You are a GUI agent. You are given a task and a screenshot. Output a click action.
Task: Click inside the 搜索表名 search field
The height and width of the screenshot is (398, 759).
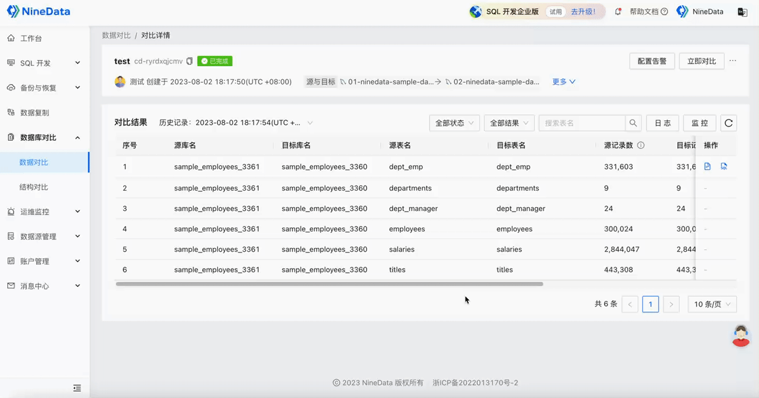coord(582,123)
